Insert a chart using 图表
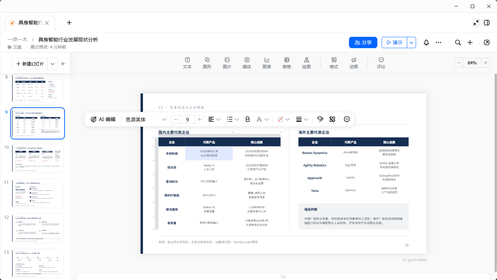Viewport: 497px width, 280px height. coord(267,63)
